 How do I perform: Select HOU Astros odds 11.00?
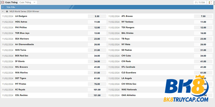(x=97, y=22)
